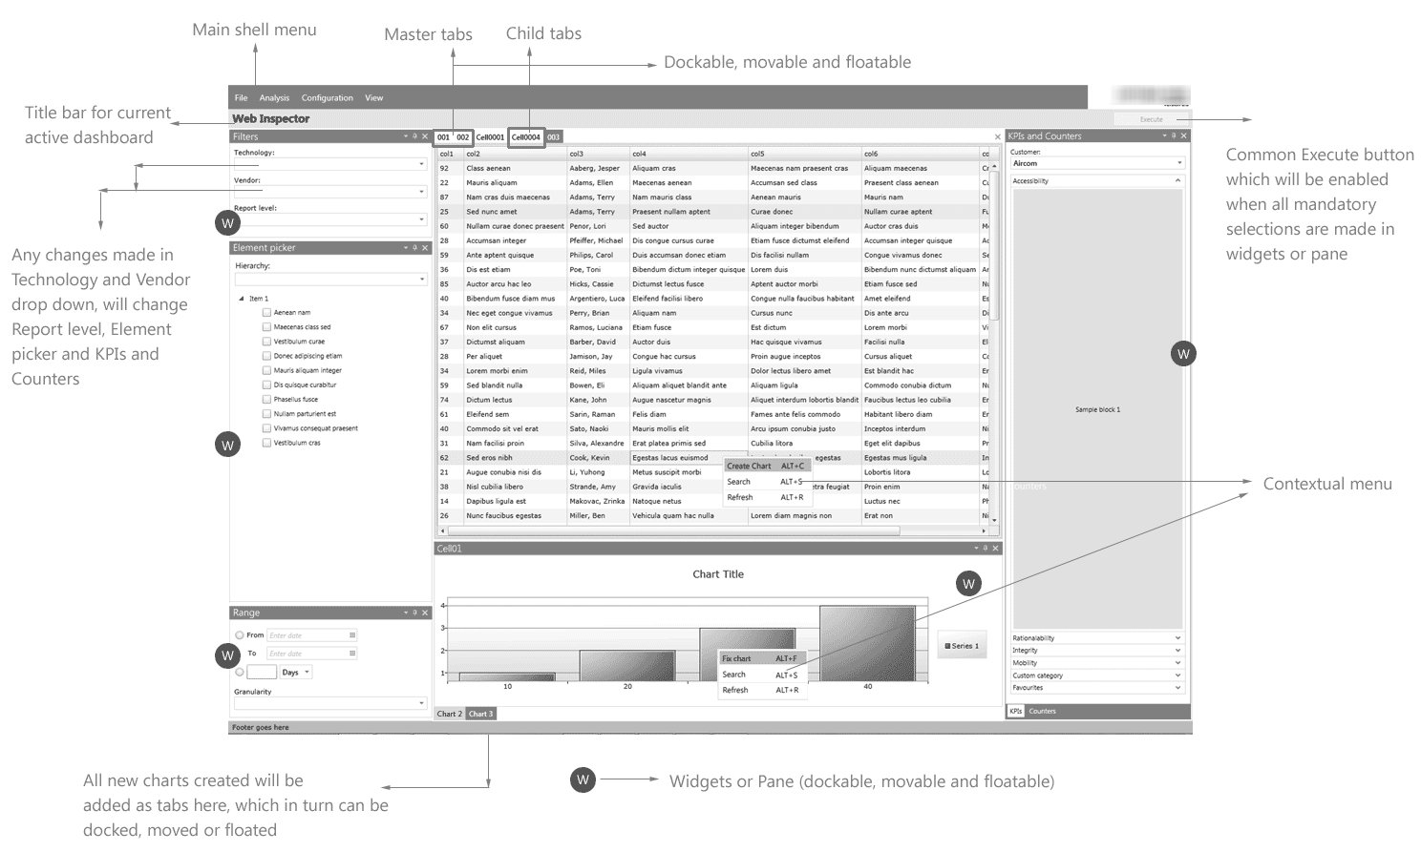Expand the Granularity dropdown
Viewport: 1421px width, 852px height.
click(421, 704)
